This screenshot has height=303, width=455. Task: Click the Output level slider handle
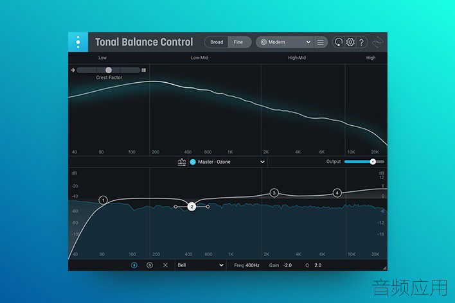coord(373,162)
